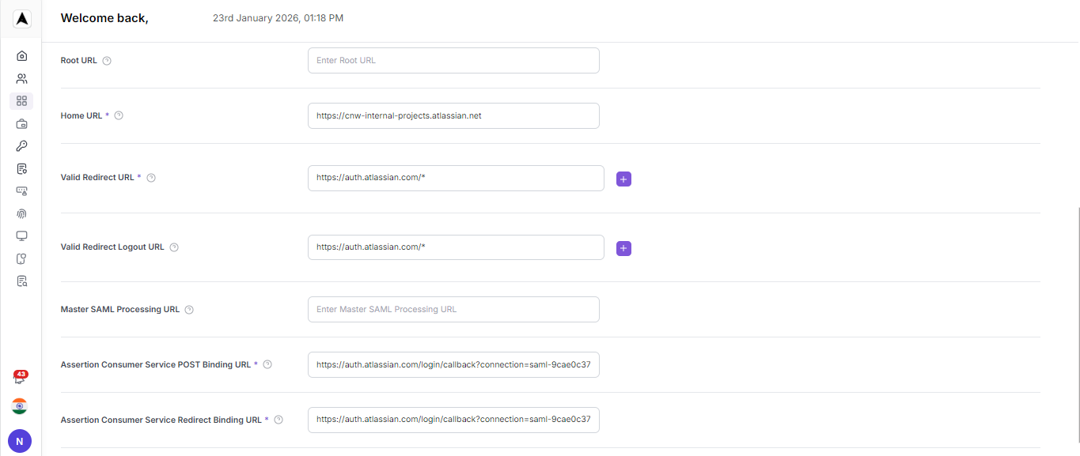Image resolution: width=1080 pixels, height=456 pixels.
Task: Open the document search icon at sidebar bottom
Action: click(21, 281)
